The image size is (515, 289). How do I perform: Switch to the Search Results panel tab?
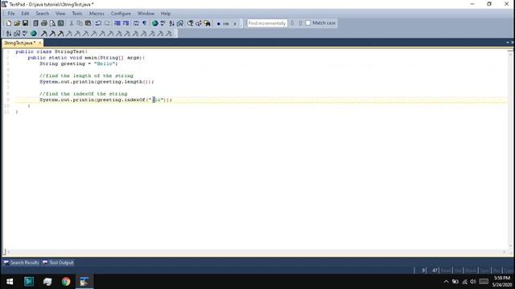(22, 263)
